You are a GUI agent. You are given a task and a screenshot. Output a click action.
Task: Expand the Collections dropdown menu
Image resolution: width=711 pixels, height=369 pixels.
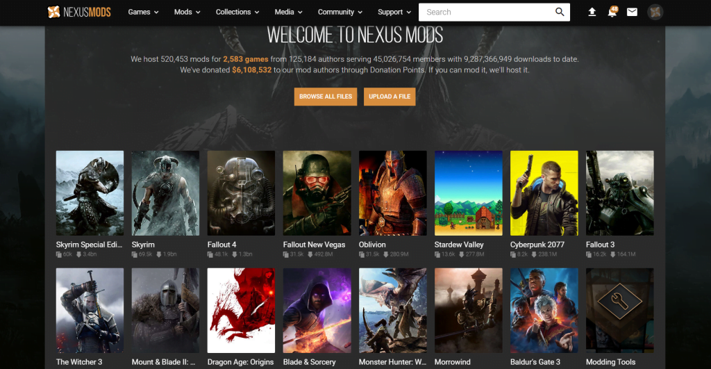[x=237, y=12]
